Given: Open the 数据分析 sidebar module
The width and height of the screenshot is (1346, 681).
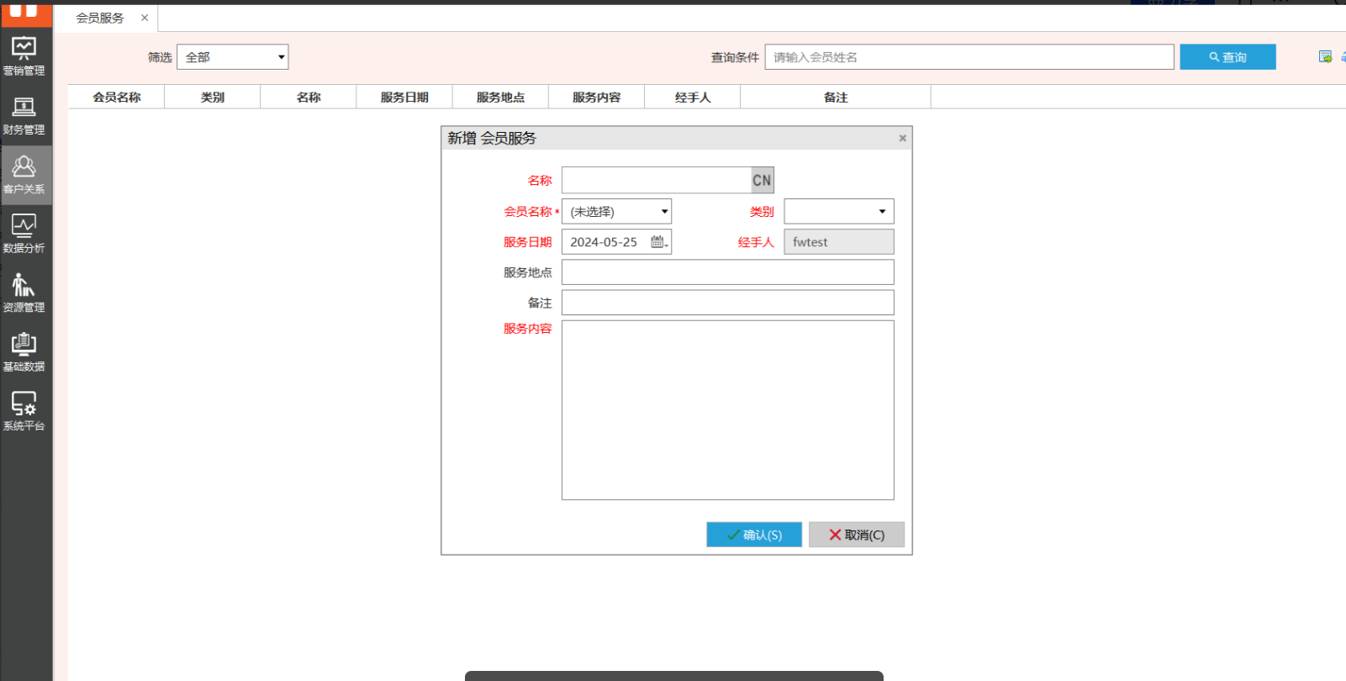Looking at the screenshot, I should point(24,234).
